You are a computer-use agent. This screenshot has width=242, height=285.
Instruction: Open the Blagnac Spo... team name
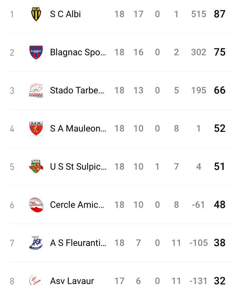point(78,52)
